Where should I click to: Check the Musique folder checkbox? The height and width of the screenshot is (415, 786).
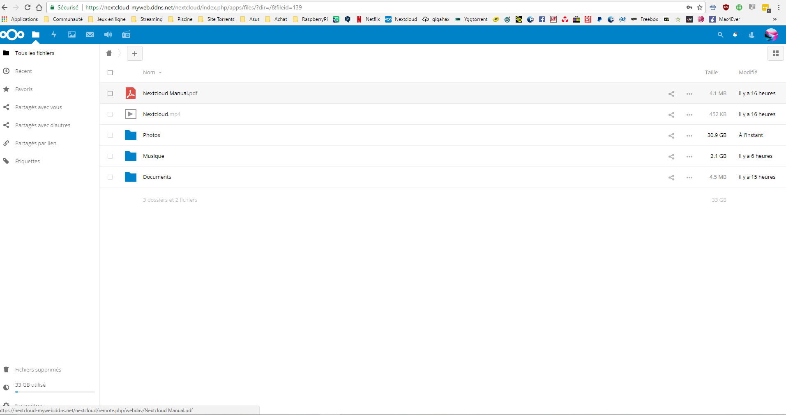(110, 156)
